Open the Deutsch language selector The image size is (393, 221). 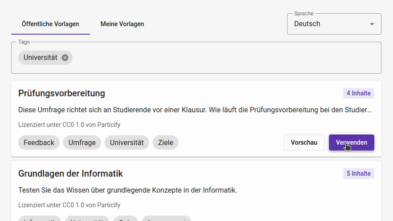329,24
